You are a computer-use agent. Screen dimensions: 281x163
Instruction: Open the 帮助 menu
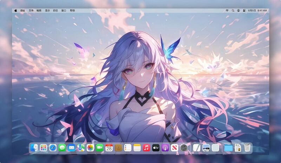(72, 11)
